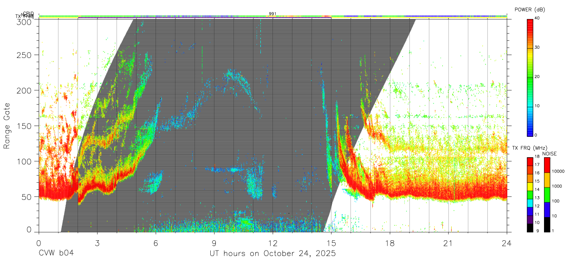Click the 'NOISE' legend title
The width and height of the screenshot is (570, 263).
[550, 154]
